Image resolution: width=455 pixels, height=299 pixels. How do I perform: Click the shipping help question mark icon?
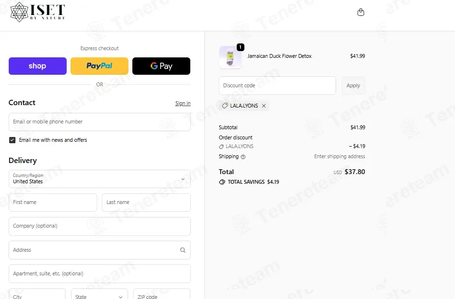(243, 157)
